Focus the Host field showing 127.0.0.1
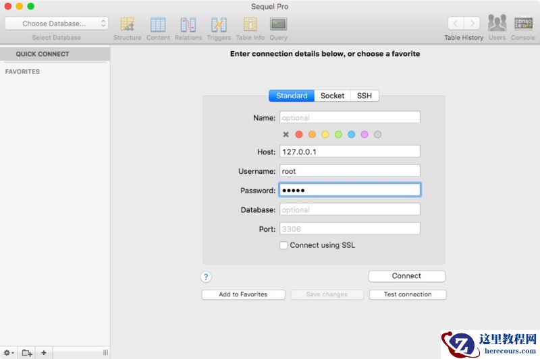This screenshot has height=359, width=540. (350, 152)
